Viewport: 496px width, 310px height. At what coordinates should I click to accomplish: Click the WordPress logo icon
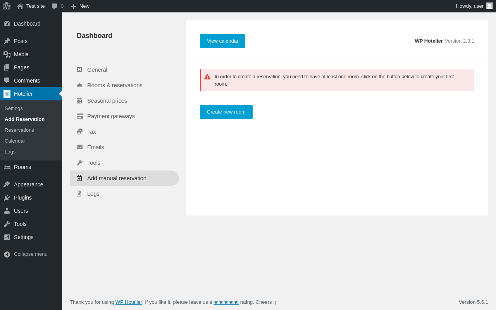coord(7,6)
